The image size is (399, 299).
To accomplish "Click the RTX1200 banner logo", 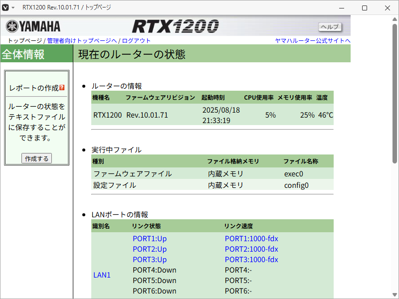I will point(176,26).
